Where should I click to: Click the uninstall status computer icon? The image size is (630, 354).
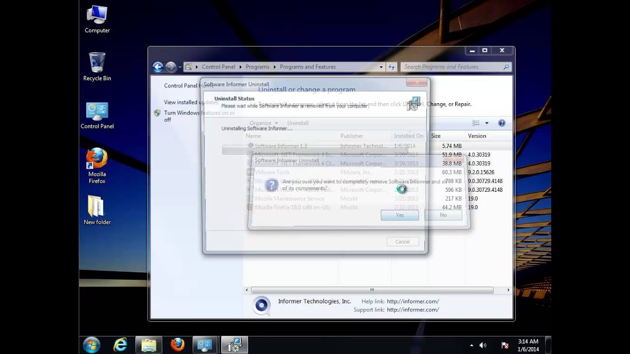[414, 103]
